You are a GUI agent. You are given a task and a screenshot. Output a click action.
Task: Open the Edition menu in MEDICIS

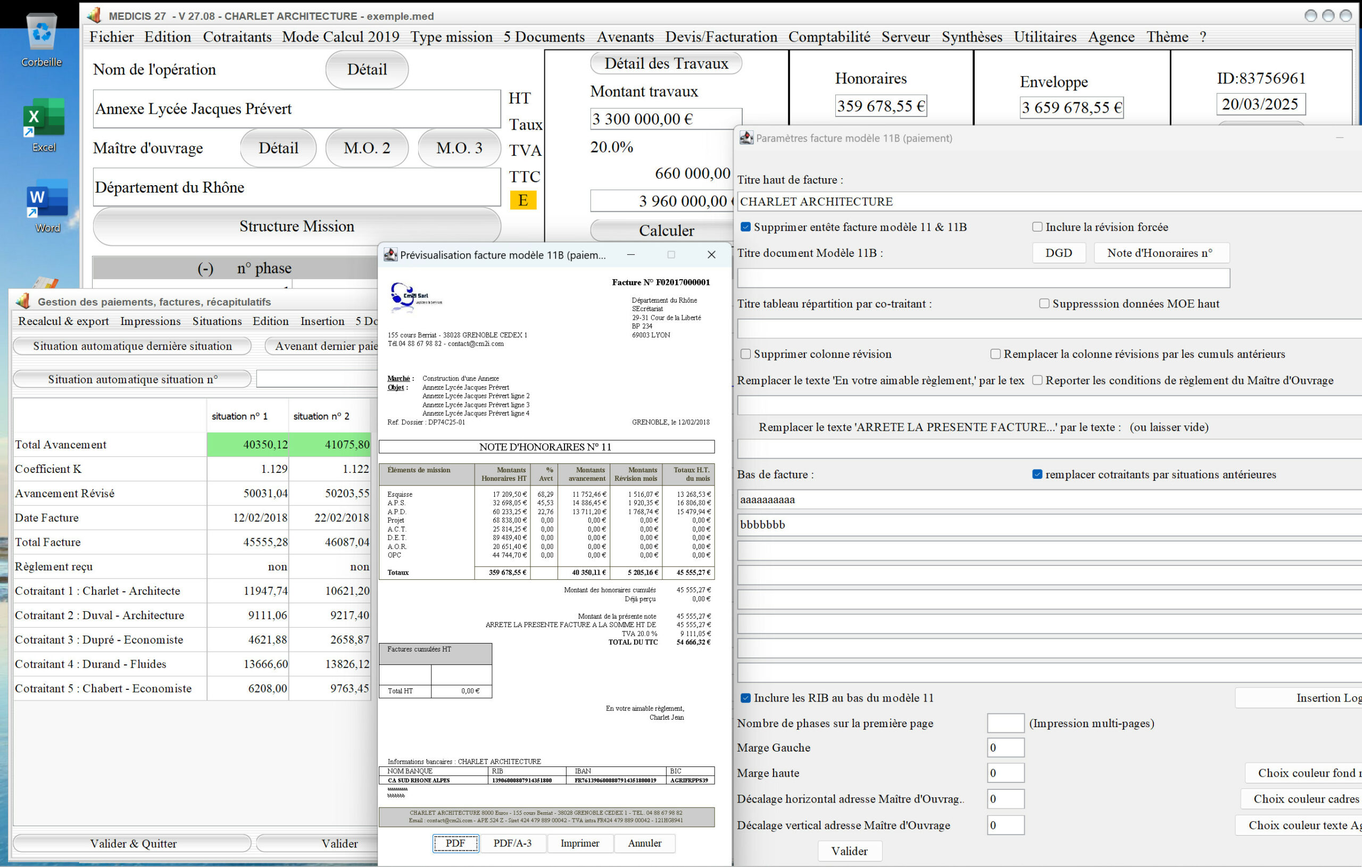click(x=168, y=37)
